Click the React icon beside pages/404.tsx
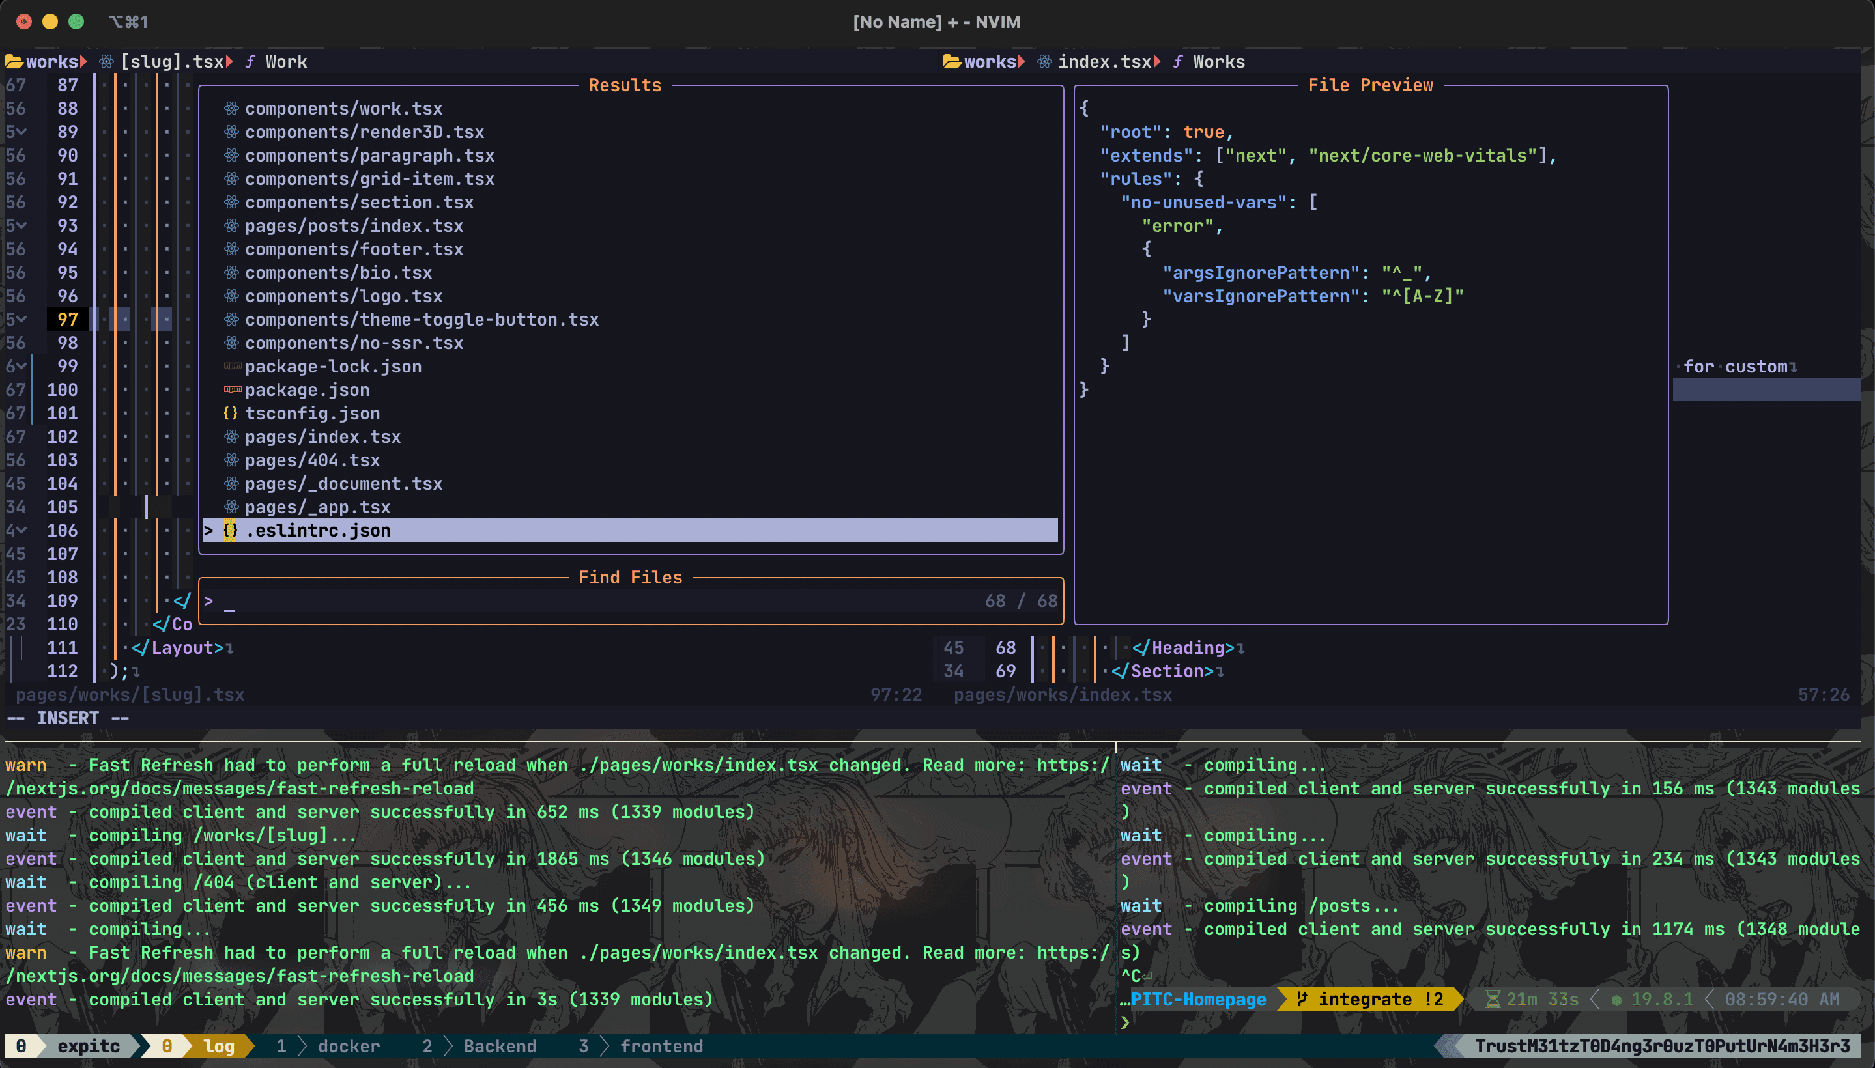 tap(231, 460)
